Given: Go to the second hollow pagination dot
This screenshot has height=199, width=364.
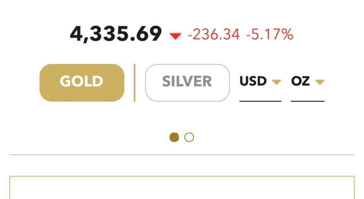Looking at the screenshot, I should 189,137.
